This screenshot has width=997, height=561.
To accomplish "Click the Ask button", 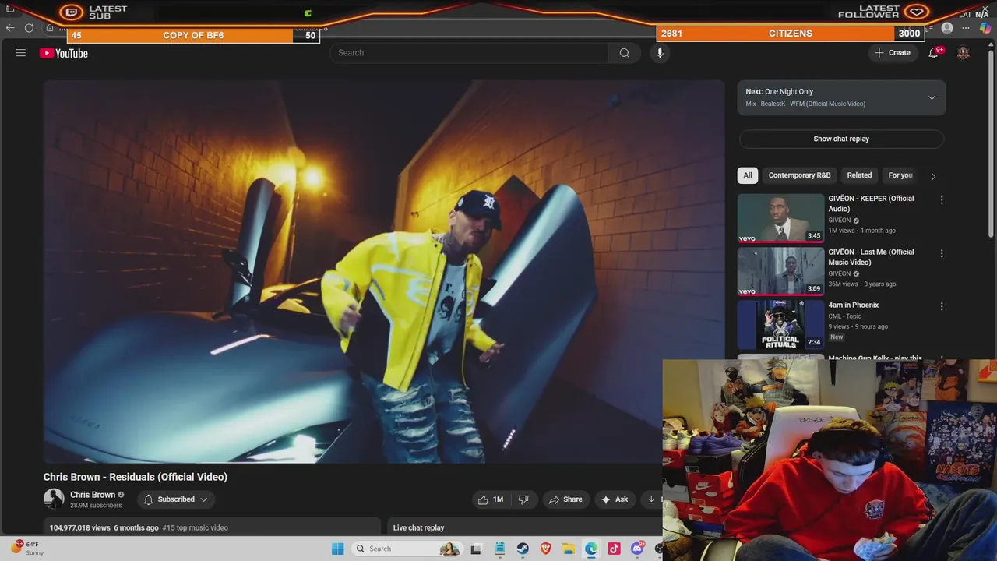I will (x=614, y=499).
